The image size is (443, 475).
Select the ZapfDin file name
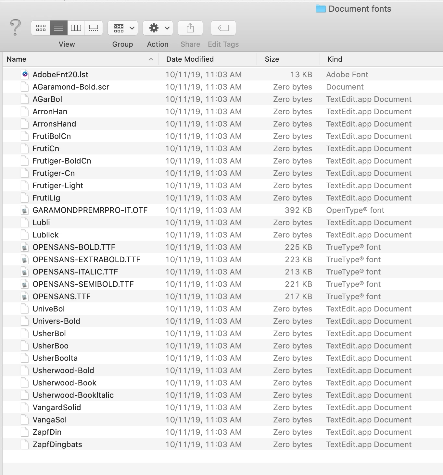point(47,432)
